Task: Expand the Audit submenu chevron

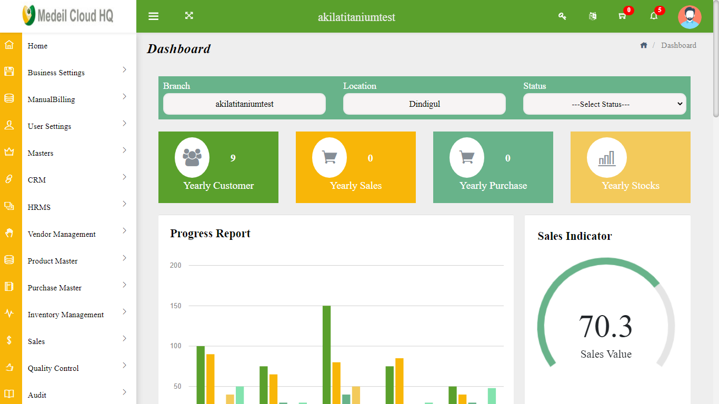Action: point(124,392)
